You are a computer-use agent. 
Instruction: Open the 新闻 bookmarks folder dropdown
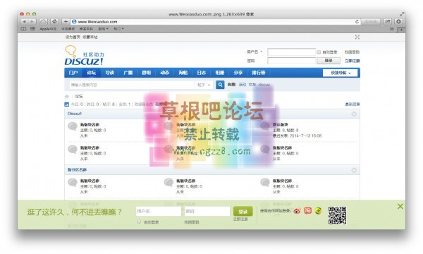pos(103,29)
